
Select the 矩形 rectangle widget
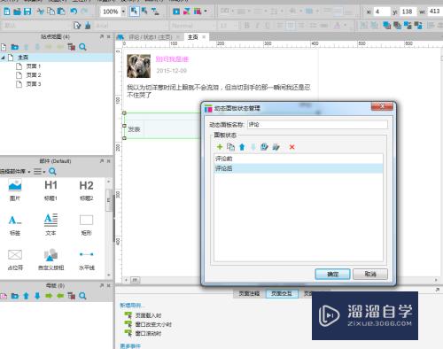86,225
